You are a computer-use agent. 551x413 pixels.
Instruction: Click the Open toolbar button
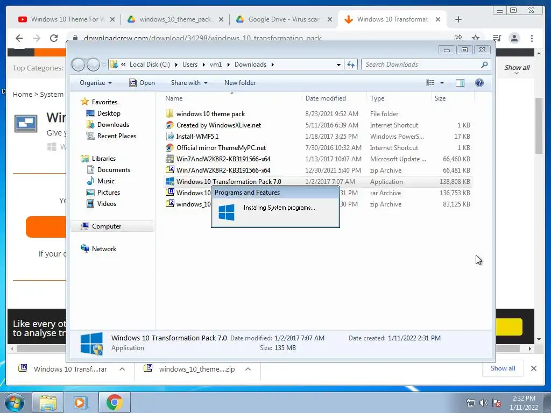click(x=142, y=83)
